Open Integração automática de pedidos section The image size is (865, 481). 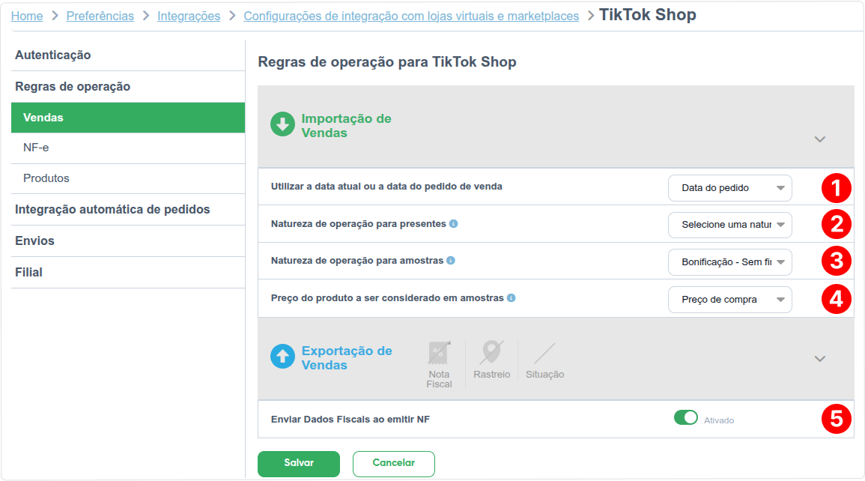[x=128, y=210]
